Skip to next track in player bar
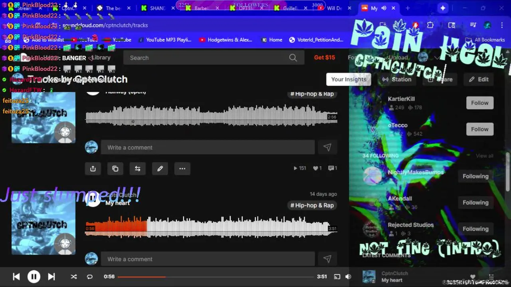The height and width of the screenshot is (287, 511). pos(51,277)
